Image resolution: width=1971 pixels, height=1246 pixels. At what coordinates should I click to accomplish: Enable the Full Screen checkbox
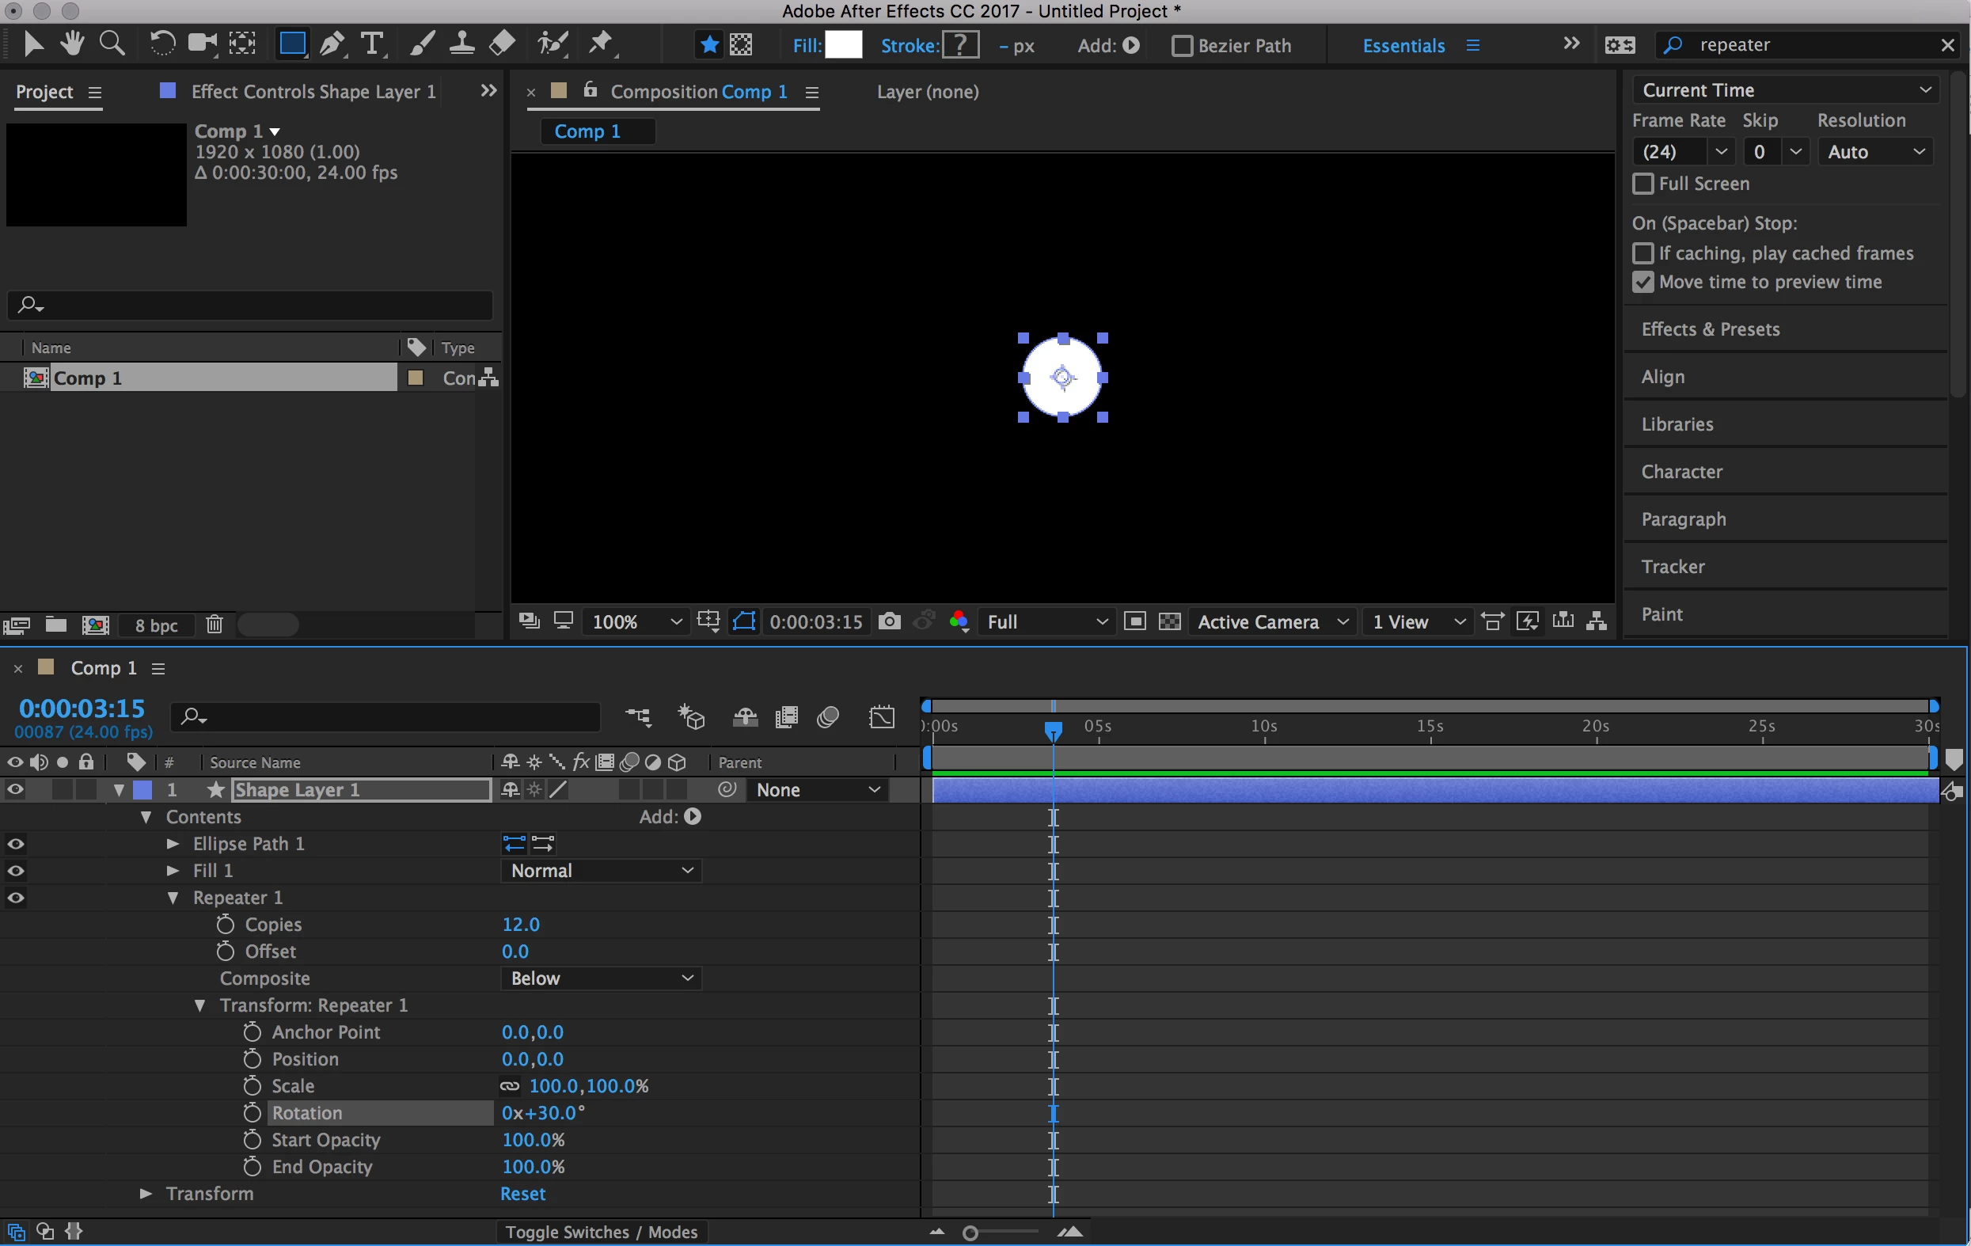(x=1642, y=184)
